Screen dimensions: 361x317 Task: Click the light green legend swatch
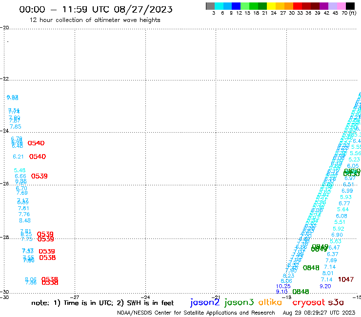tap(245, 6)
